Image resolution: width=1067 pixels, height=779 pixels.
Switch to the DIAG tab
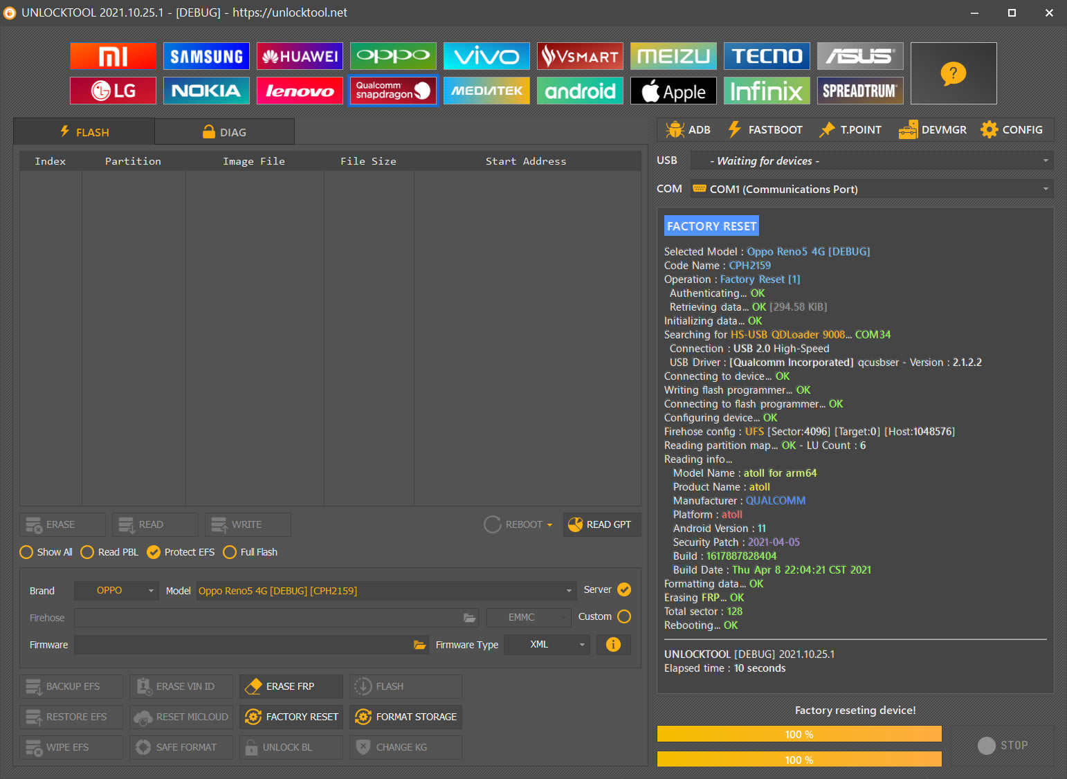[224, 131]
